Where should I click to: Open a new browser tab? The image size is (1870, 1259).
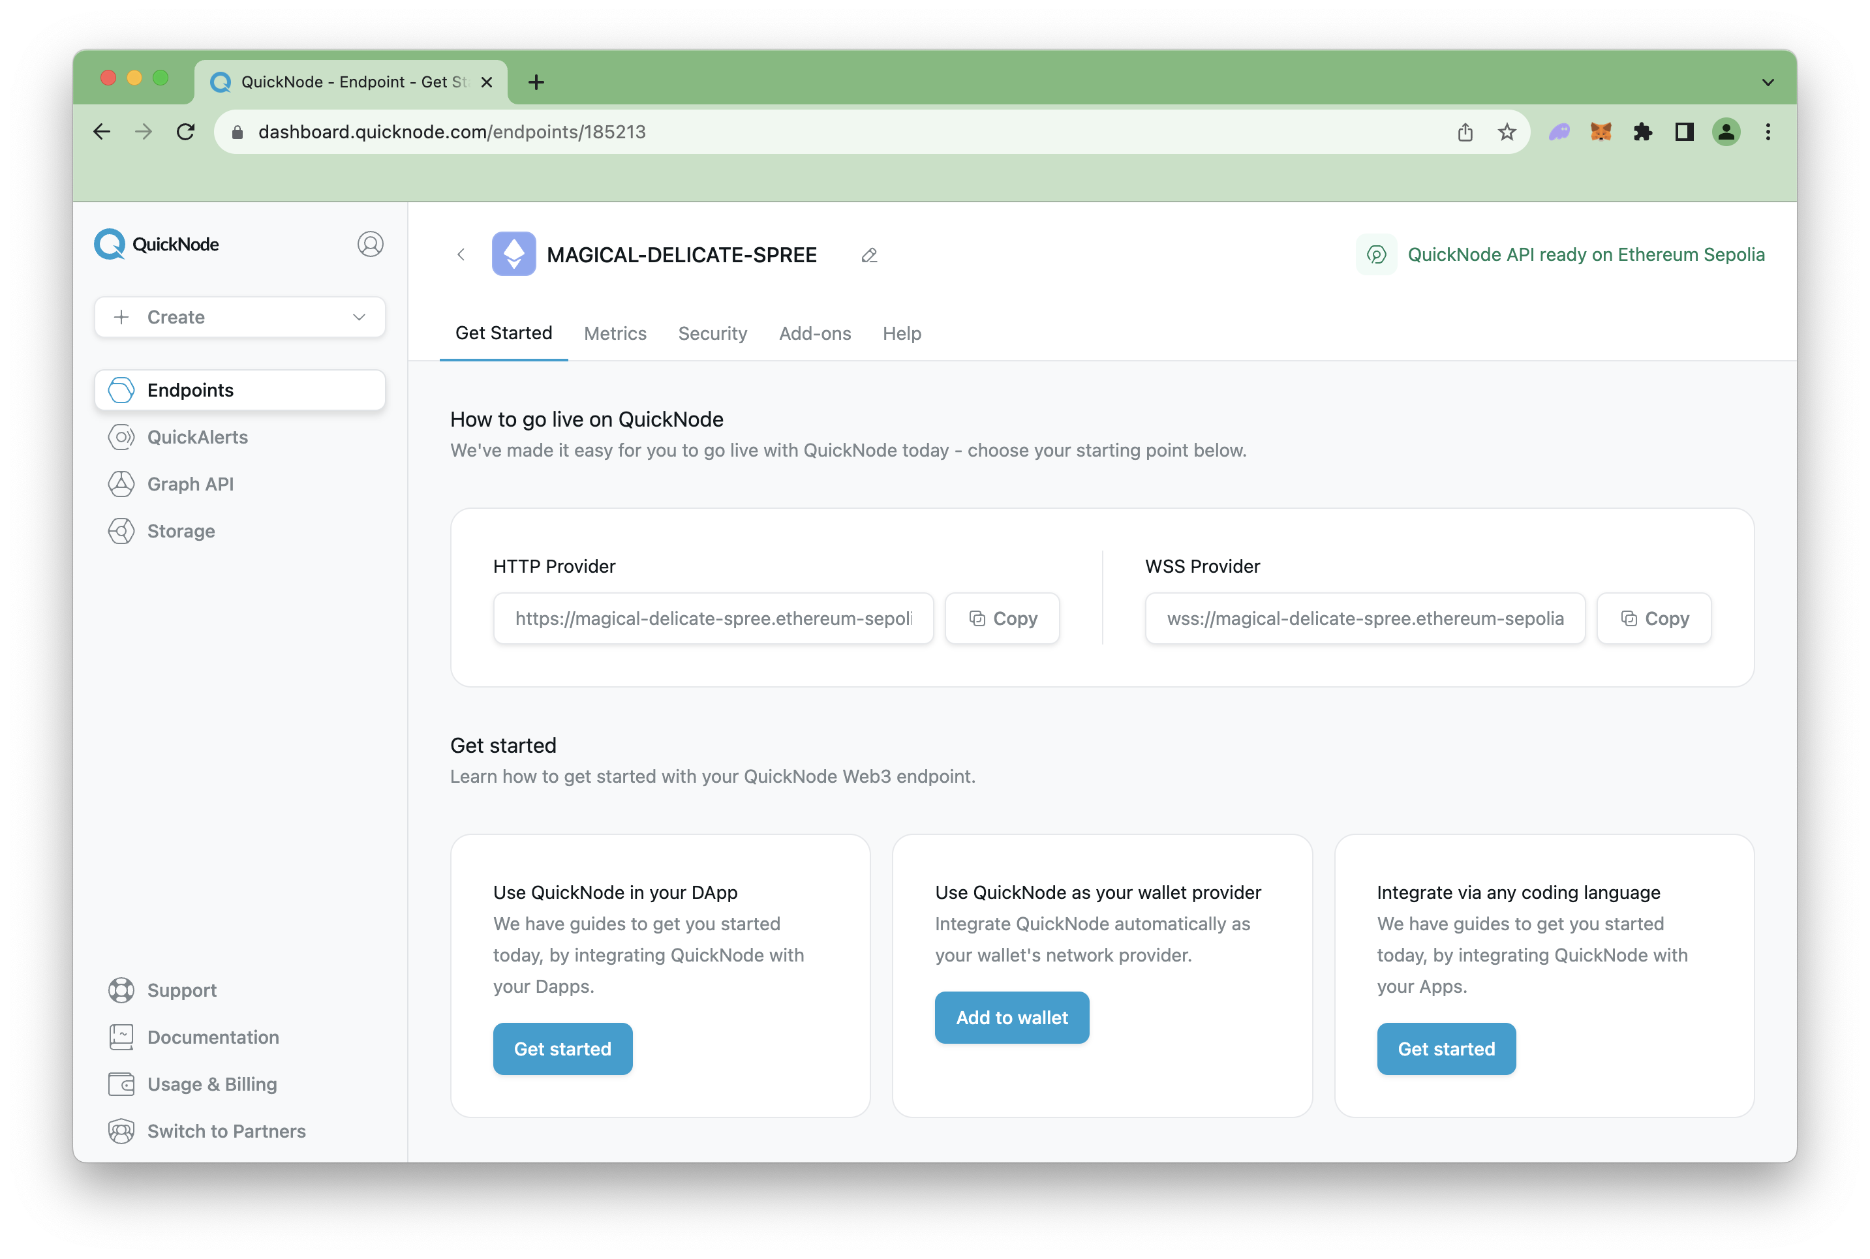(536, 82)
